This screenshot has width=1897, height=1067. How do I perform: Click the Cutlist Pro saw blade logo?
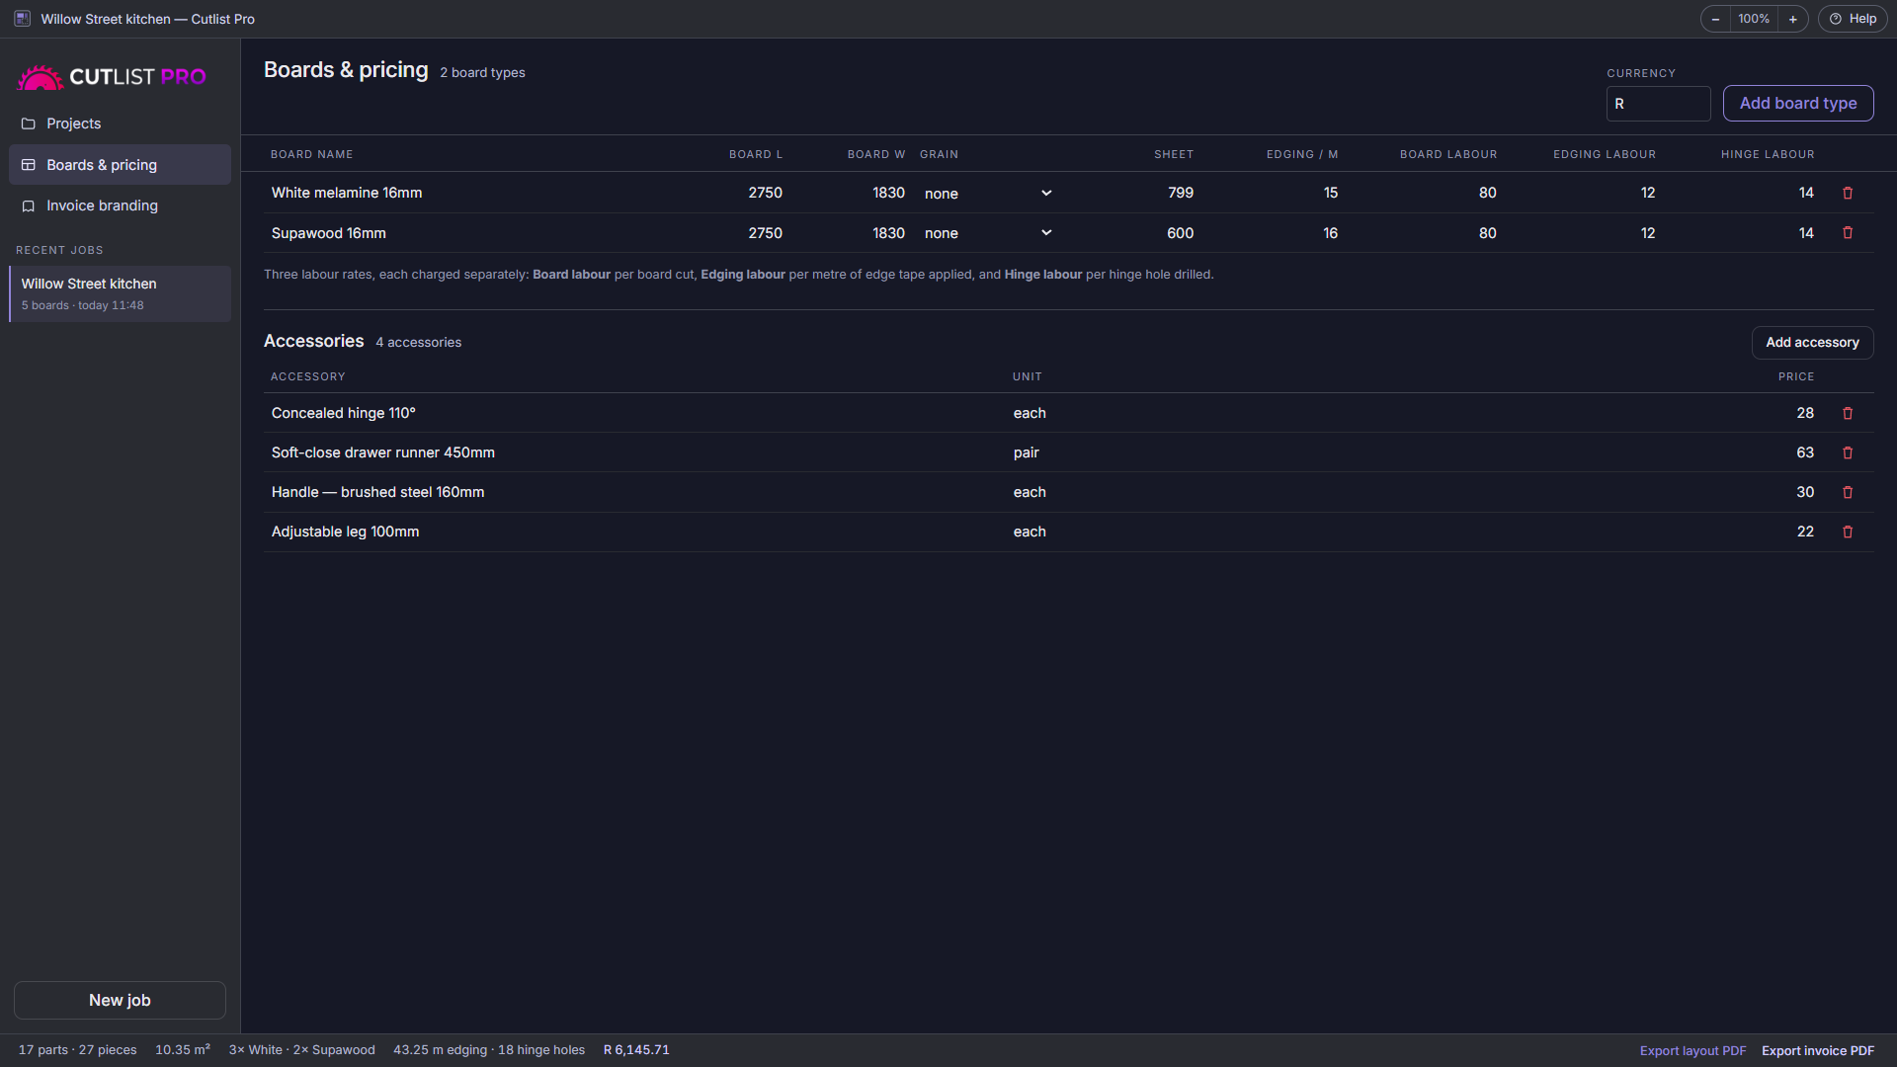[41, 77]
